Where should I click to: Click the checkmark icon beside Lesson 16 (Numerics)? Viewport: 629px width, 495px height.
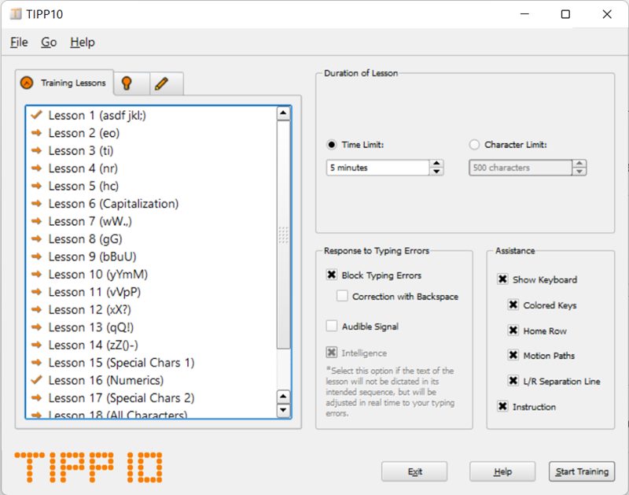35,380
